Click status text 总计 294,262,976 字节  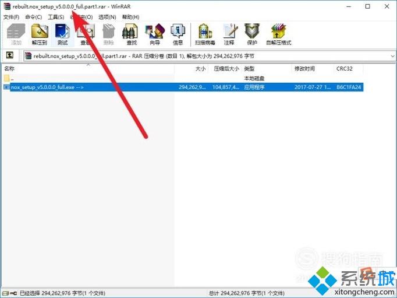click(247, 293)
